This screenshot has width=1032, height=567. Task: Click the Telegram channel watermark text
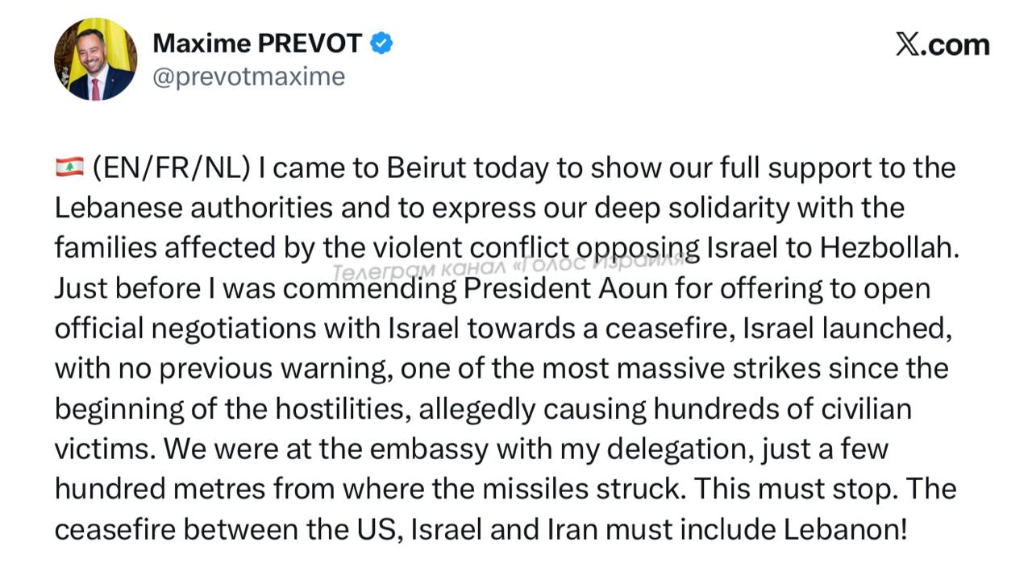509,267
